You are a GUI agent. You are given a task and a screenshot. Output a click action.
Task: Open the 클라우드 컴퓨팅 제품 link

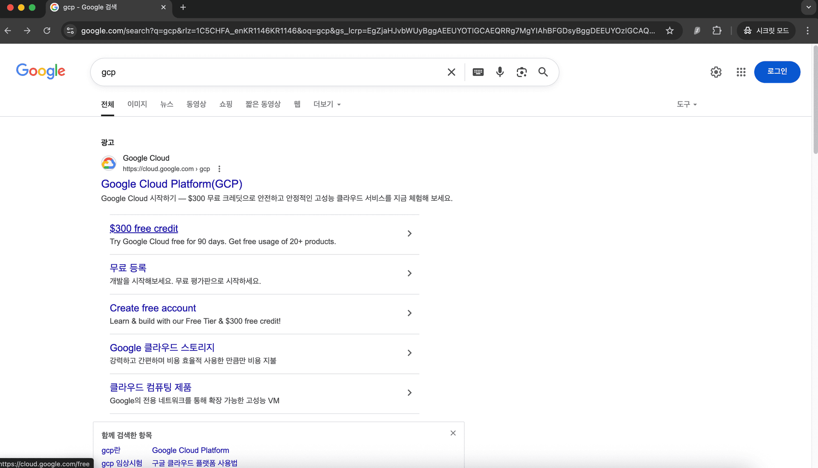150,387
